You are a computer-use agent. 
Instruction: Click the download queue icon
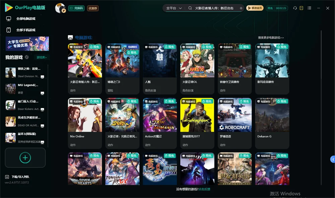[x=7, y=177]
